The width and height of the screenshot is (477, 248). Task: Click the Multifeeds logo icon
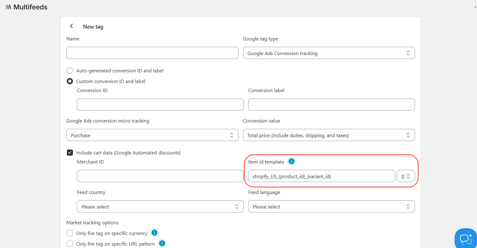8,7
